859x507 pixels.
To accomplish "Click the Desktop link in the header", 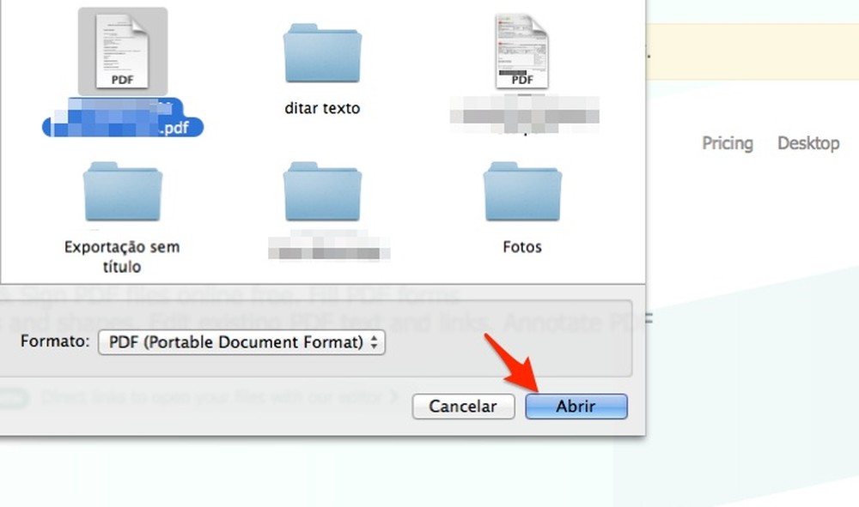I will (x=807, y=143).
